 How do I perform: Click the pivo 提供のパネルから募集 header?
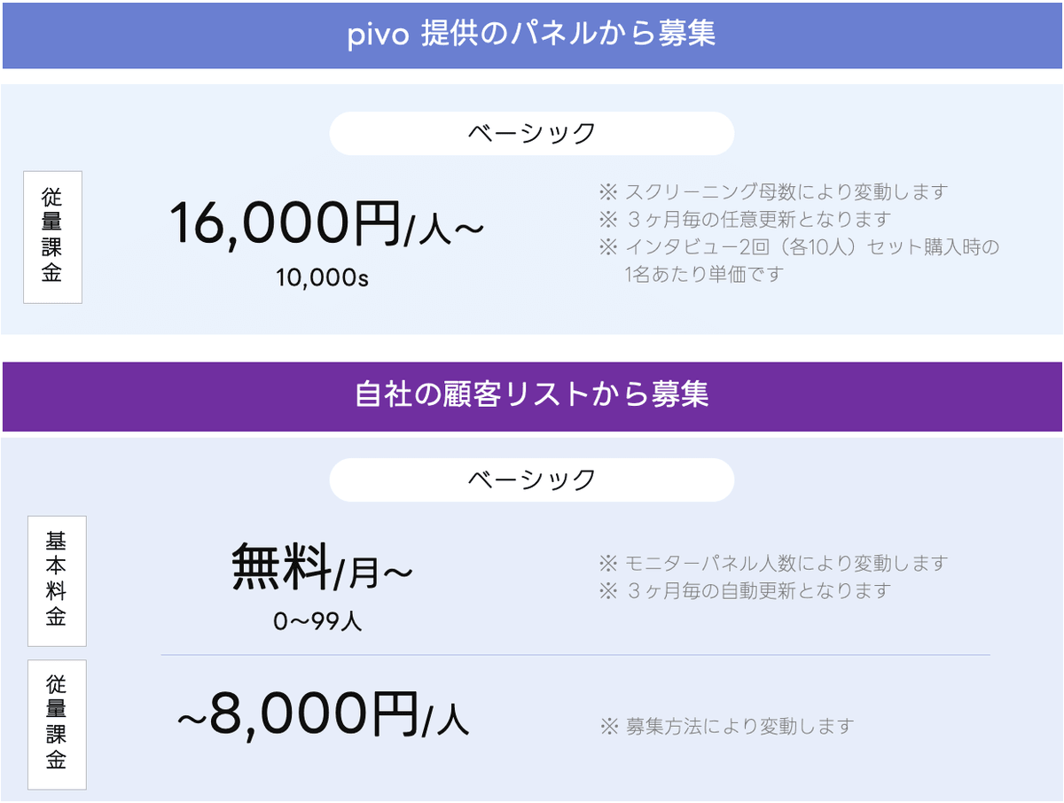[x=532, y=34]
